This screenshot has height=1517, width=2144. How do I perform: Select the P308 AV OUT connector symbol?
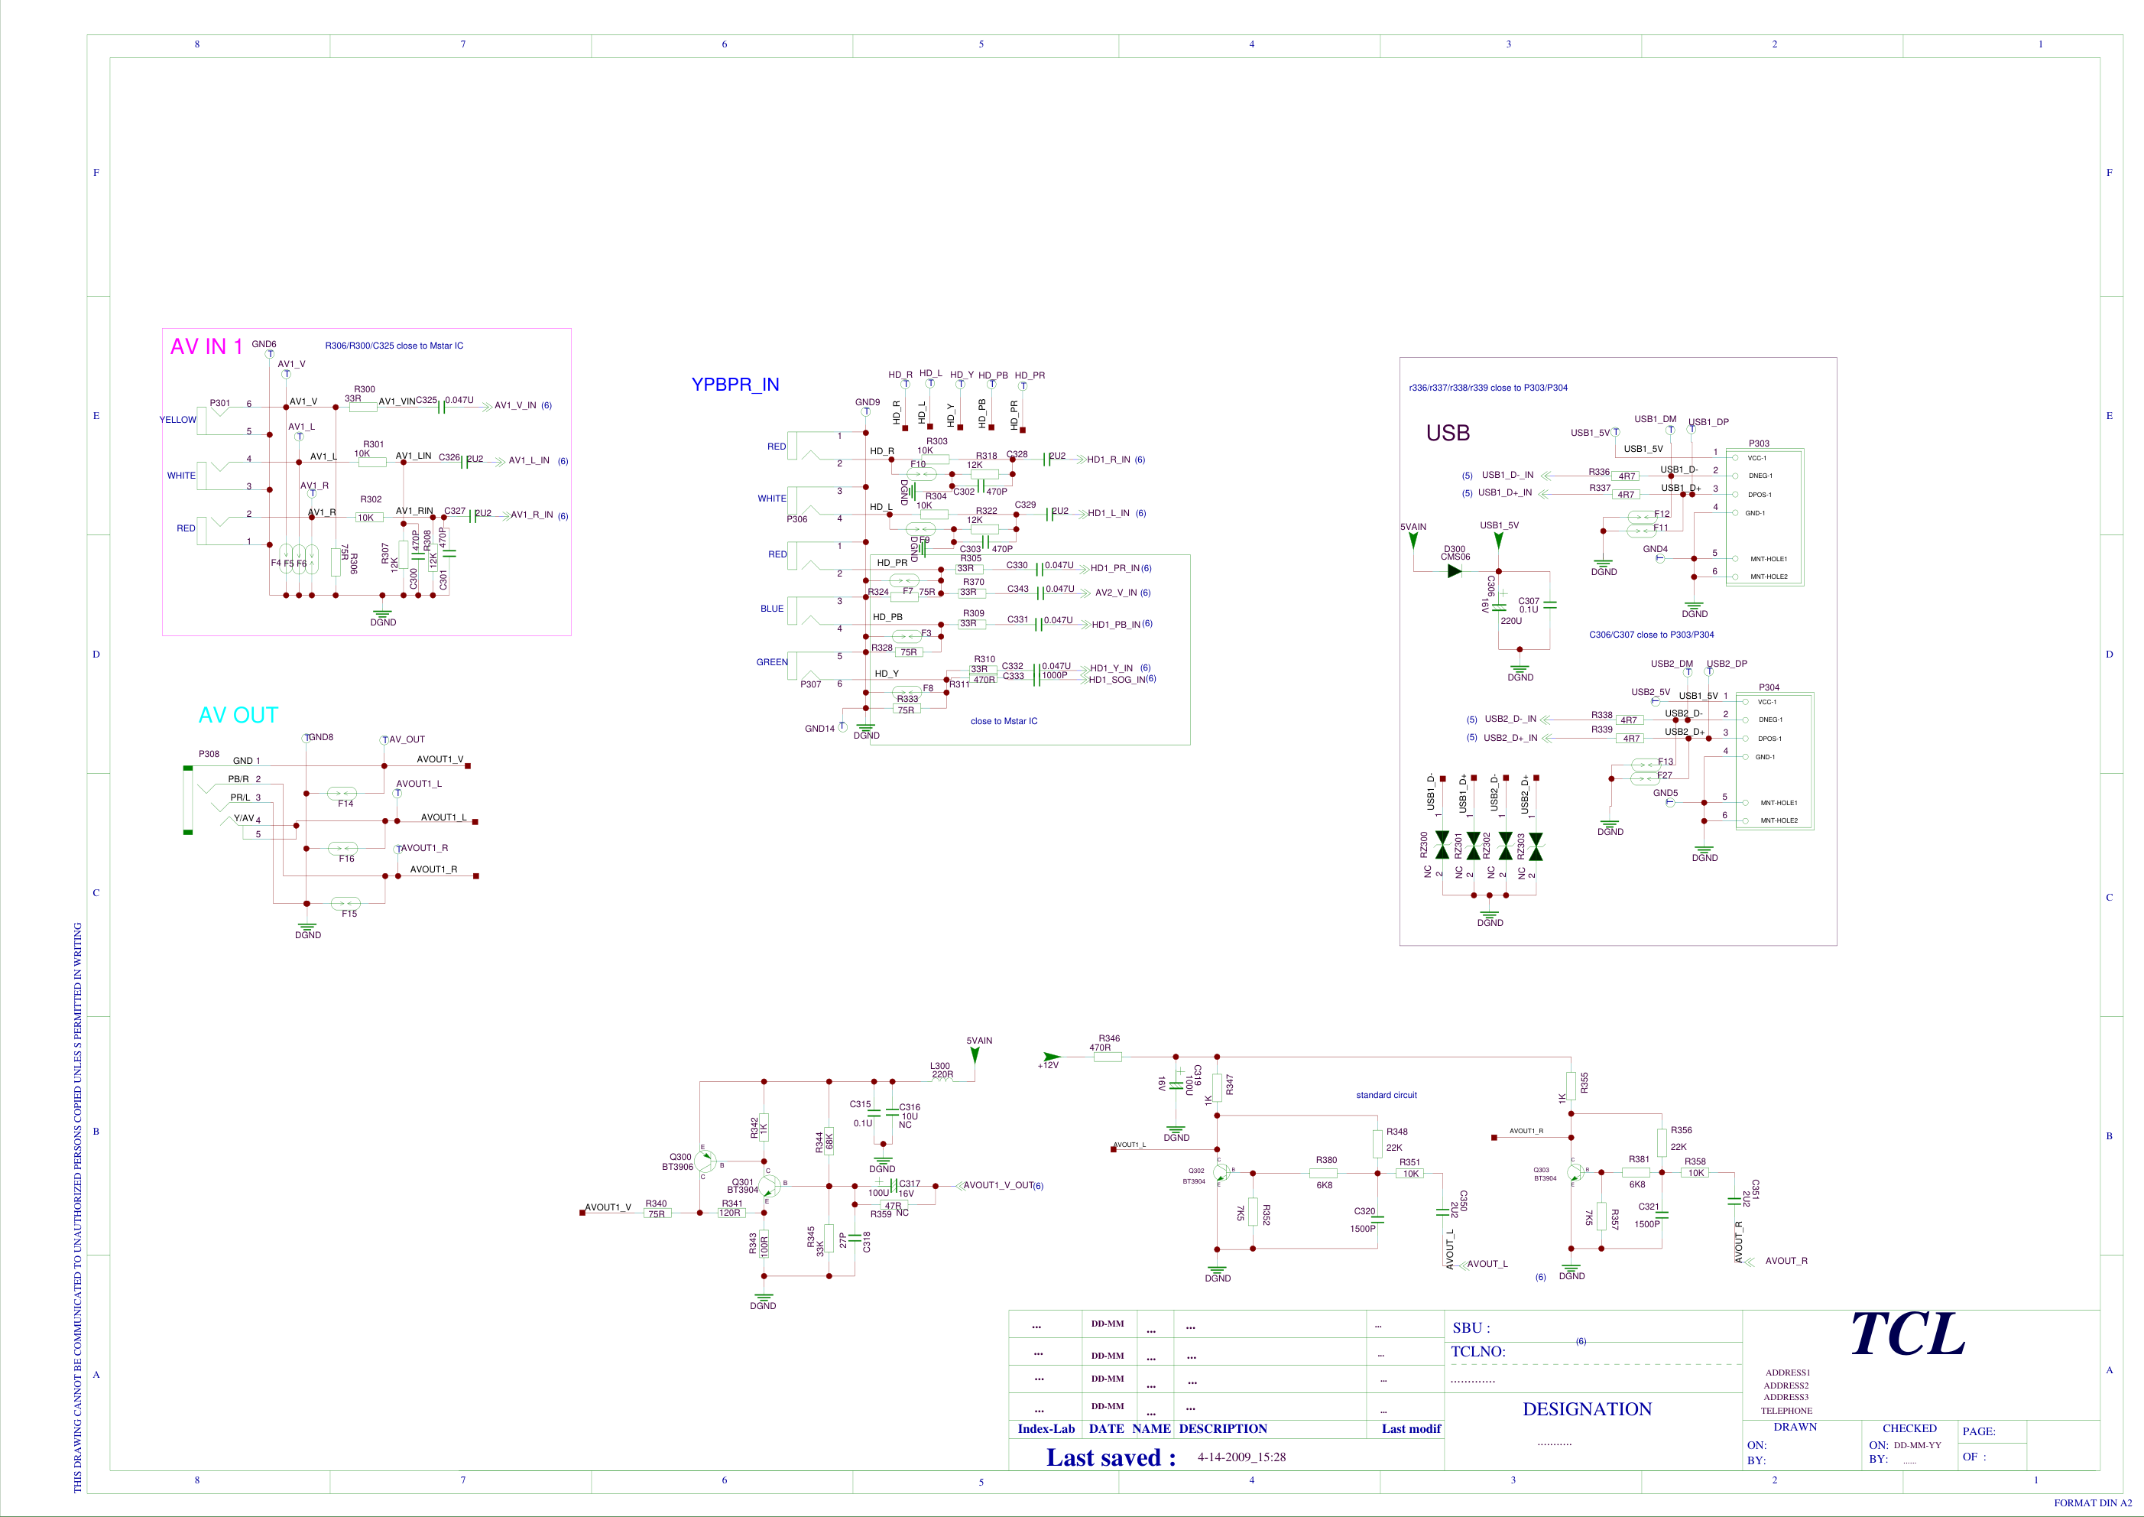(188, 800)
